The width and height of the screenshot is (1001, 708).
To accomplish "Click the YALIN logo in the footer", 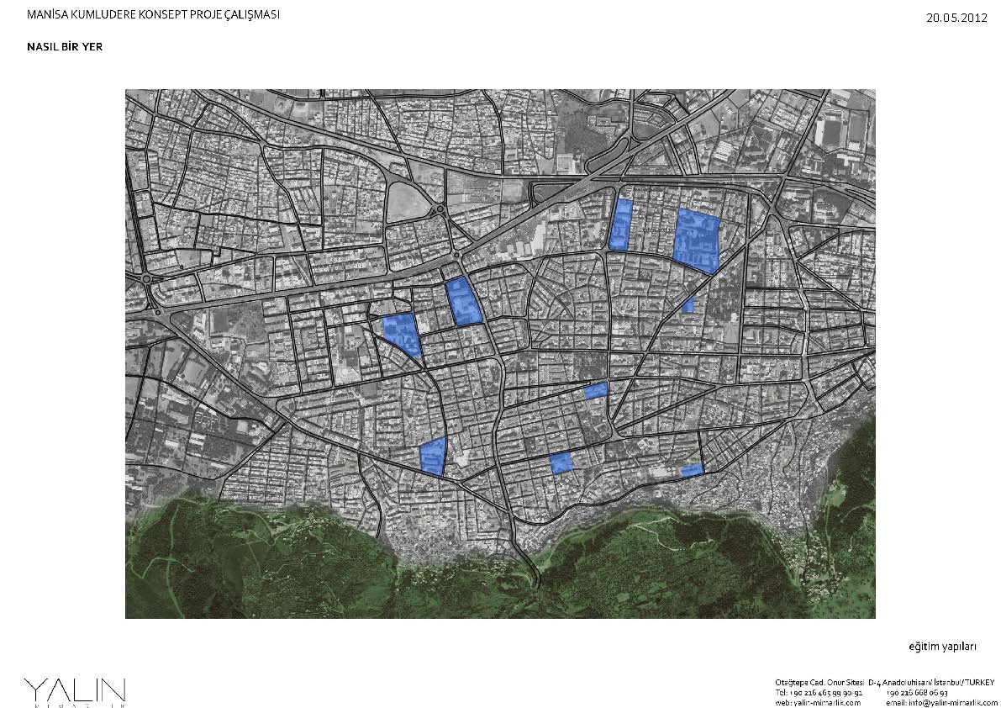I will [75, 691].
